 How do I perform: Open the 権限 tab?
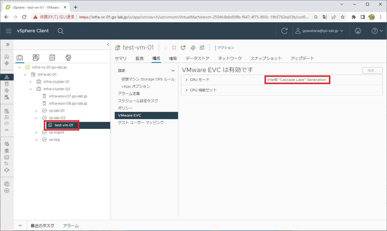pyautogui.click(x=173, y=58)
